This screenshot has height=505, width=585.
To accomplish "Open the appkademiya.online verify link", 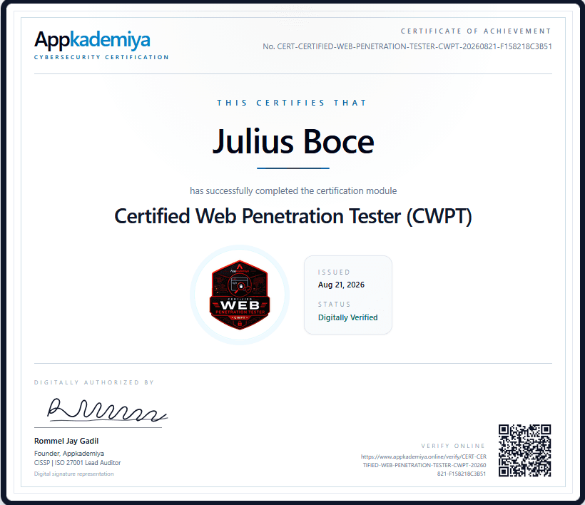I will point(424,465).
